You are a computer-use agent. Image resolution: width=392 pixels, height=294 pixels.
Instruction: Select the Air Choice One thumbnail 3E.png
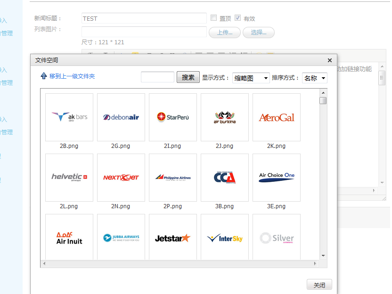pos(277,178)
